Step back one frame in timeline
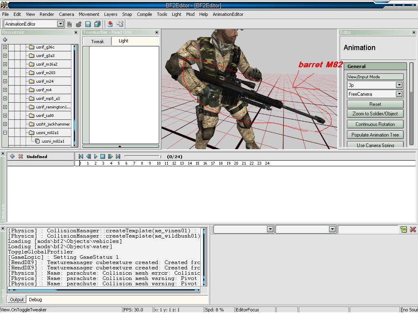 pyautogui.click(x=89, y=156)
